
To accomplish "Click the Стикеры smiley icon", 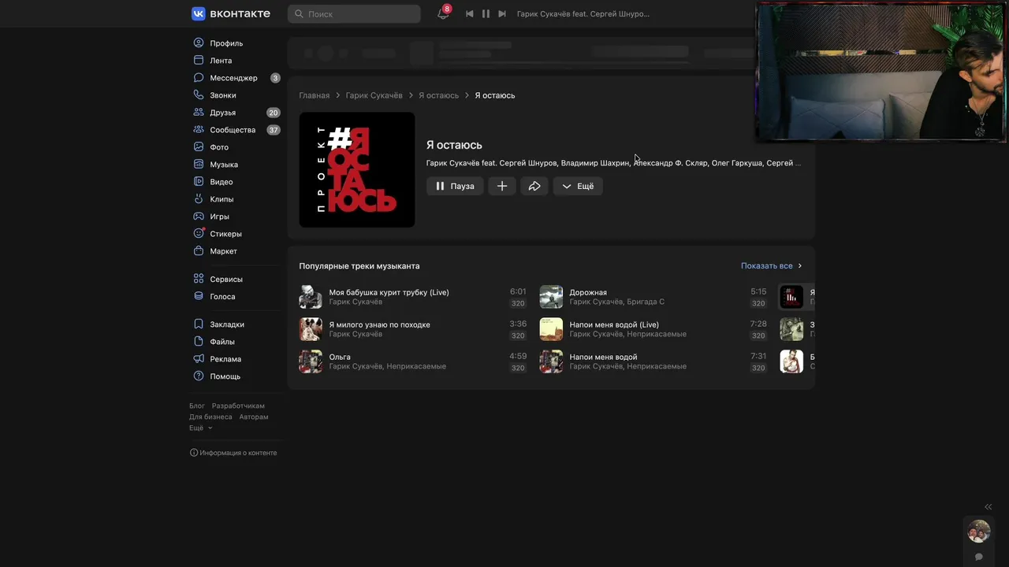I will point(199,234).
